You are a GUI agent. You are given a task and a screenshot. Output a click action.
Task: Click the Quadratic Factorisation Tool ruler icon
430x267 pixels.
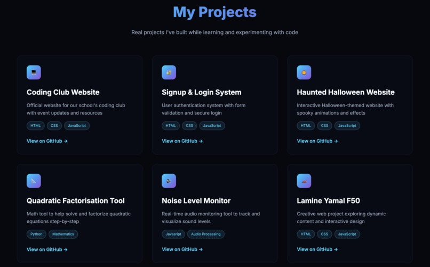[34, 181]
